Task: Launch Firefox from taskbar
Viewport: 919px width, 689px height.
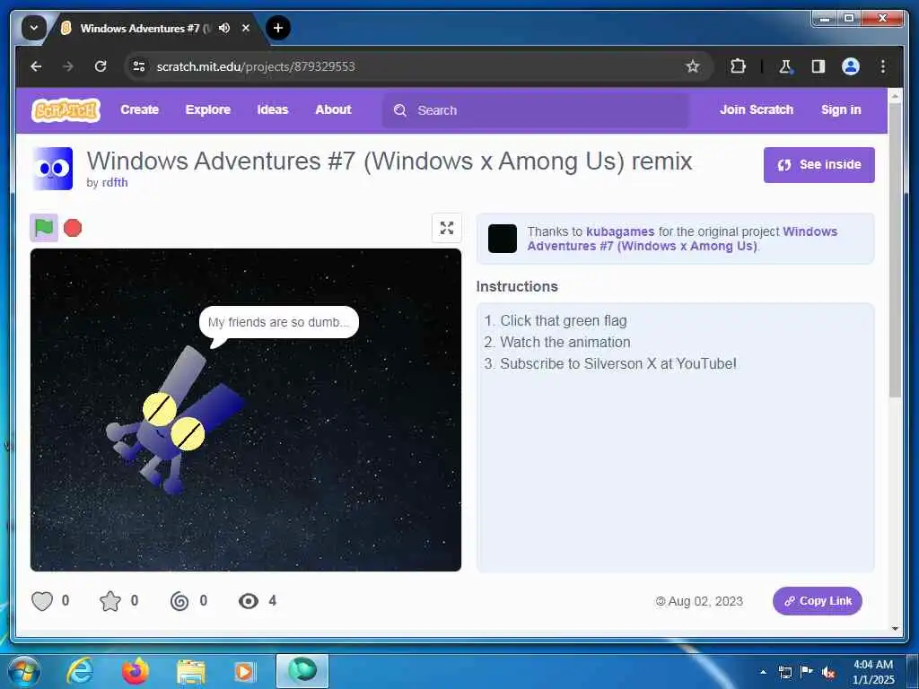Action: coord(135,671)
